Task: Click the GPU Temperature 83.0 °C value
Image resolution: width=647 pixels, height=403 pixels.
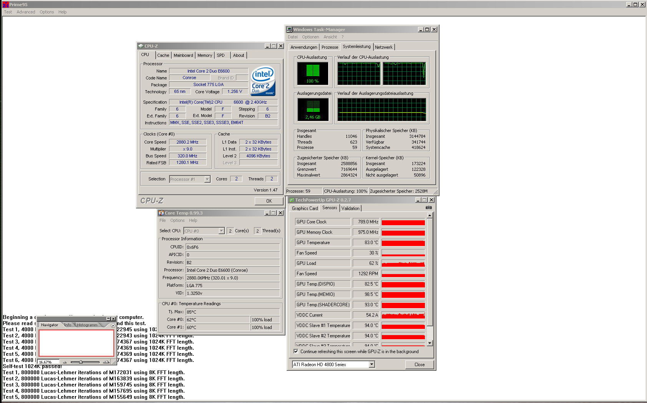Action: [x=367, y=243]
